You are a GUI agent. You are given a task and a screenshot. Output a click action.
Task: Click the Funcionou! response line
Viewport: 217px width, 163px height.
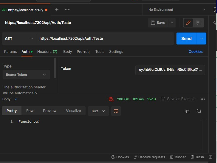[29, 122]
